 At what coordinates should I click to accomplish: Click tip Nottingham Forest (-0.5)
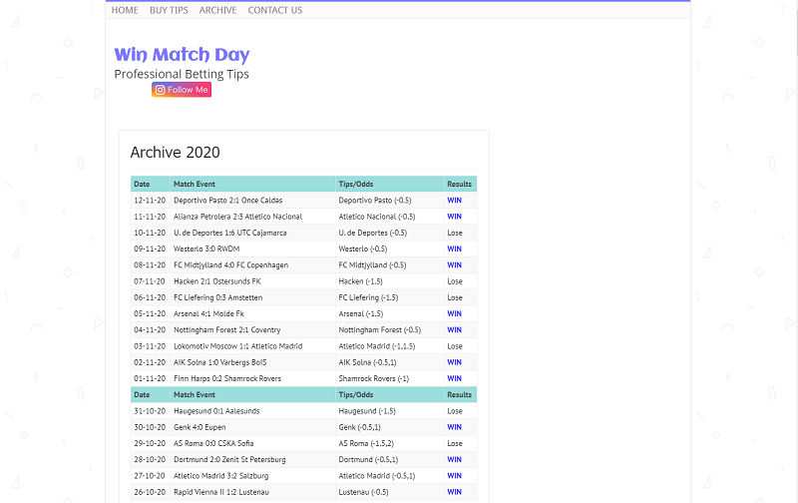(x=380, y=330)
